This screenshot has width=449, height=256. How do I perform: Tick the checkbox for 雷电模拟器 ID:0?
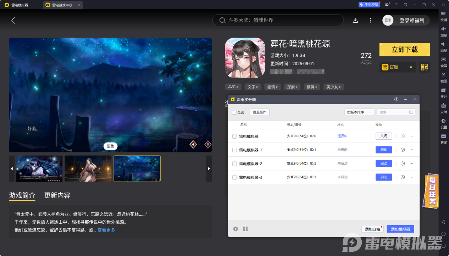click(x=234, y=136)
